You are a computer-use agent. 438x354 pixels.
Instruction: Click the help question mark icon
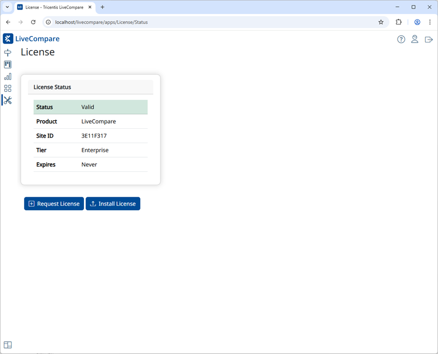pyautogui.click(x=401, y=40)
